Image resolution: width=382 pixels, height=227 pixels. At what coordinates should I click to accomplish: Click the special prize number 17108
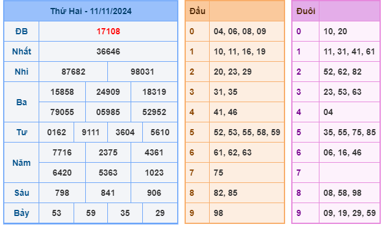[108, 31]
